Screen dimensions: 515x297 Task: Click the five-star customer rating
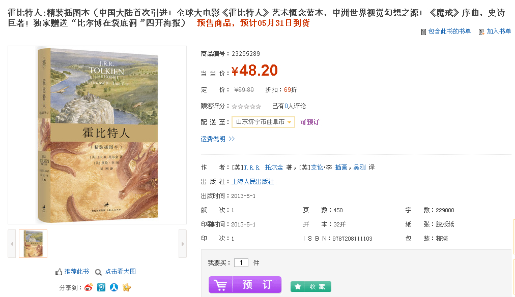click(246, 107)
